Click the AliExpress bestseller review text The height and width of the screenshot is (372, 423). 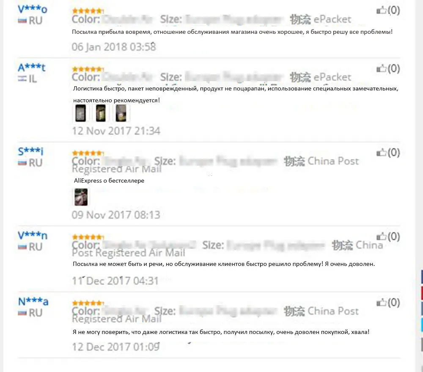click(x=109, y=181)
